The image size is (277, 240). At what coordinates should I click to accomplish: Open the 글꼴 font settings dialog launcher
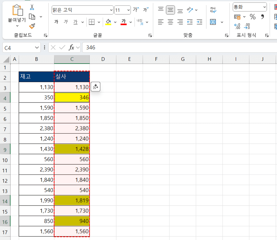pos(150,35)
